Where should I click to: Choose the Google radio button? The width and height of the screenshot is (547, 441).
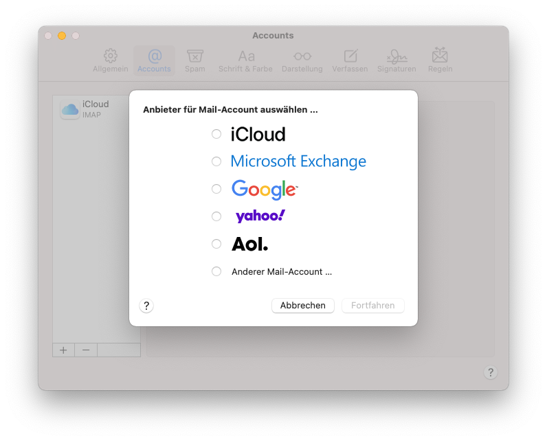[216, 189]
